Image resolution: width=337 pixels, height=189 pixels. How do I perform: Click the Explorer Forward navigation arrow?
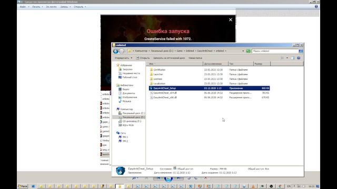coord(122,51)
